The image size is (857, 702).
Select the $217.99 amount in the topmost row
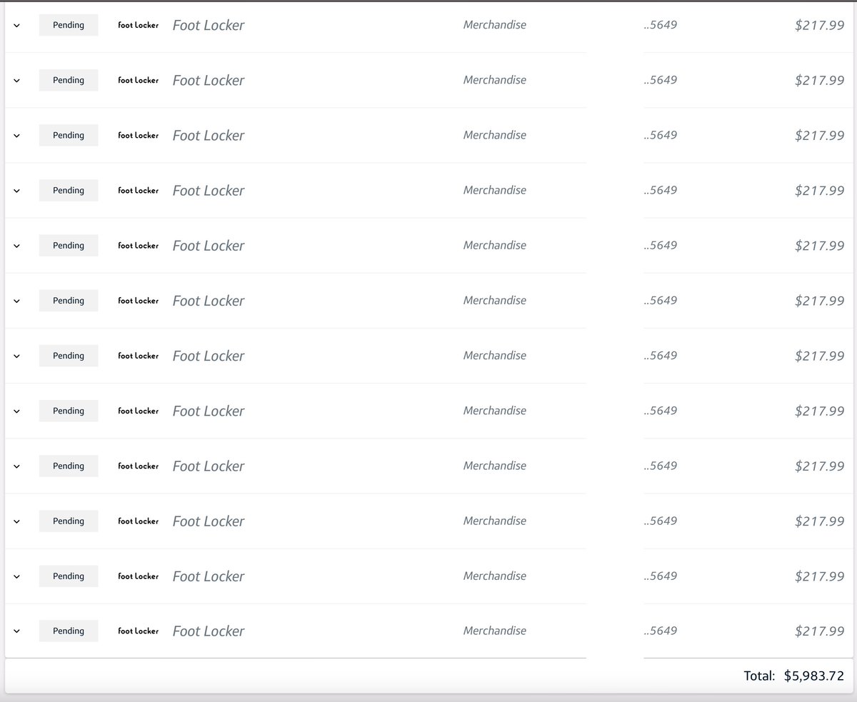click(x=819, y=25)
